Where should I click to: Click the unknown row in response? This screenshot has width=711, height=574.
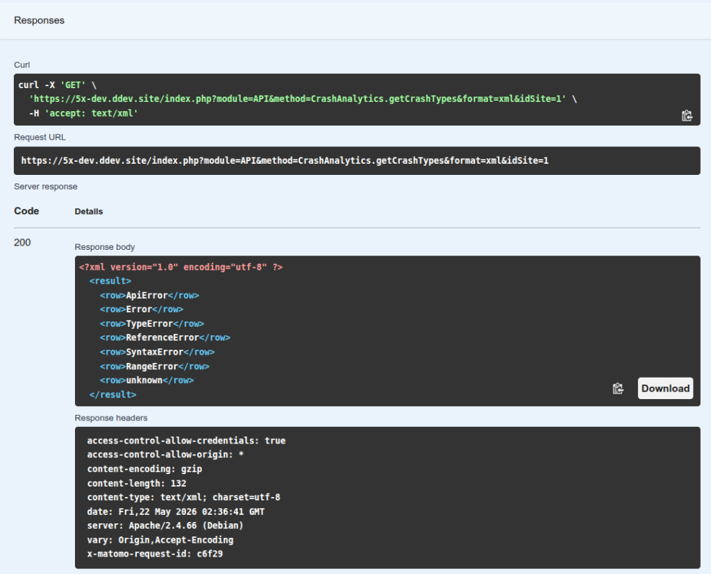click(147, 380)
